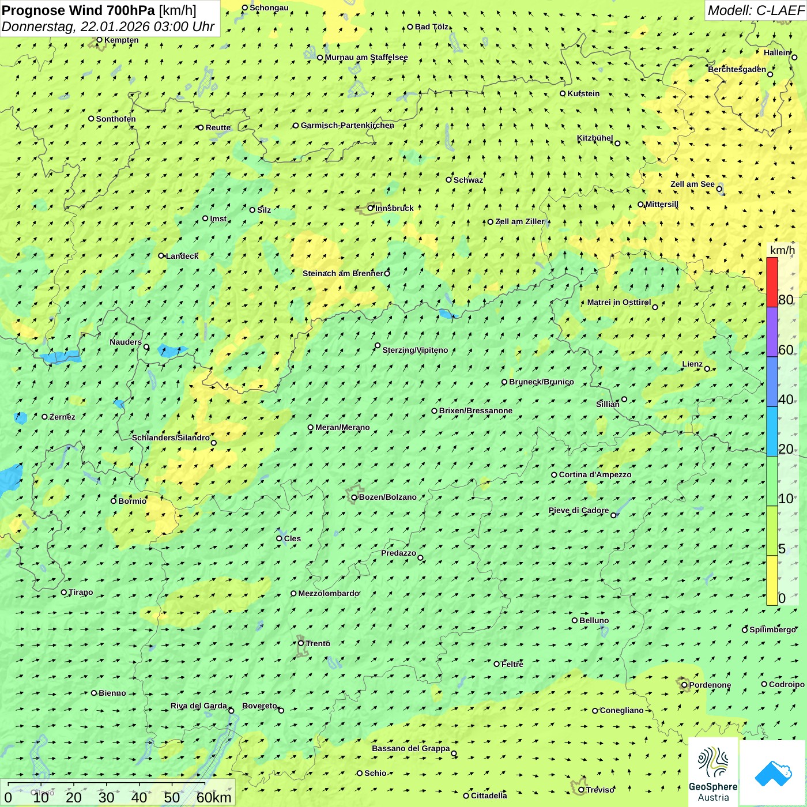
Task: Click the Bad Tölz city marker
Action: (410, 27)
